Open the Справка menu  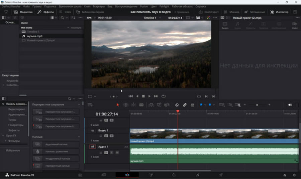pyautogui.click(x=201, y=6)
